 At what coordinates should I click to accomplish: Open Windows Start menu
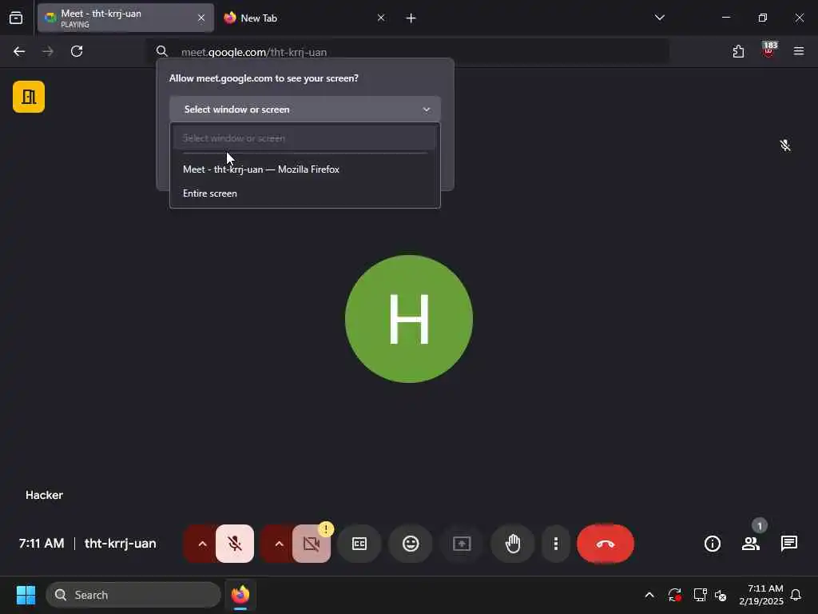click(26, 595)
